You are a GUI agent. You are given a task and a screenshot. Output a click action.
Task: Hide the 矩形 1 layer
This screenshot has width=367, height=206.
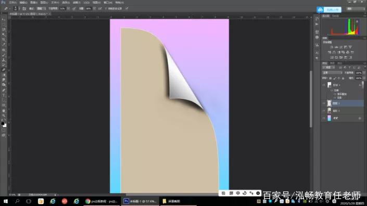(324, 111)
